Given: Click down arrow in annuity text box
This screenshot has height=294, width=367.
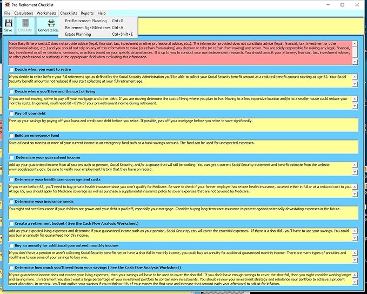Looking at the screenshot, I should pos(355,260).
